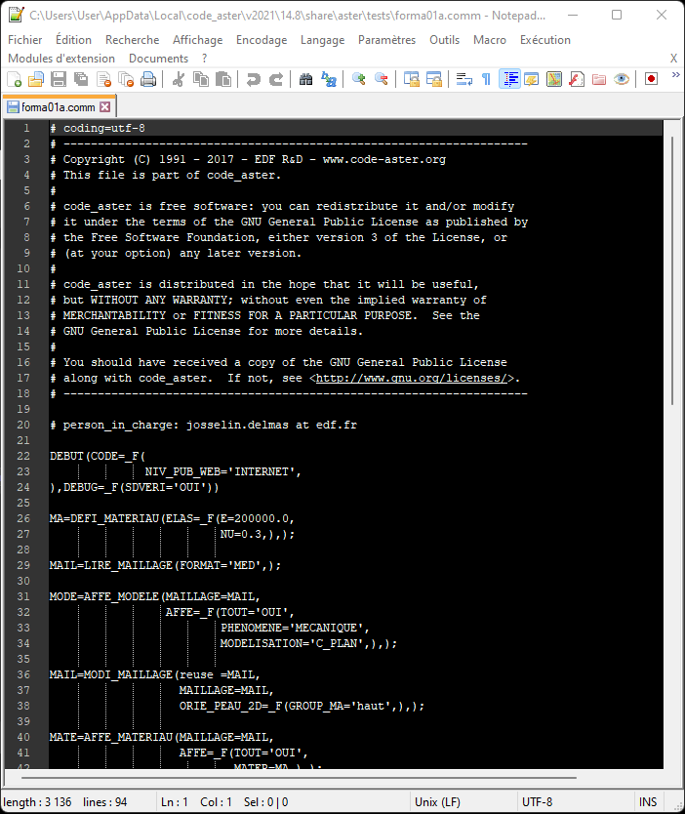Screen dimensions: 685x814
Task: Click the MAIL=LIRE_MAILLAGE(FORMAT='MED',); line
Action: coord(165,565)
